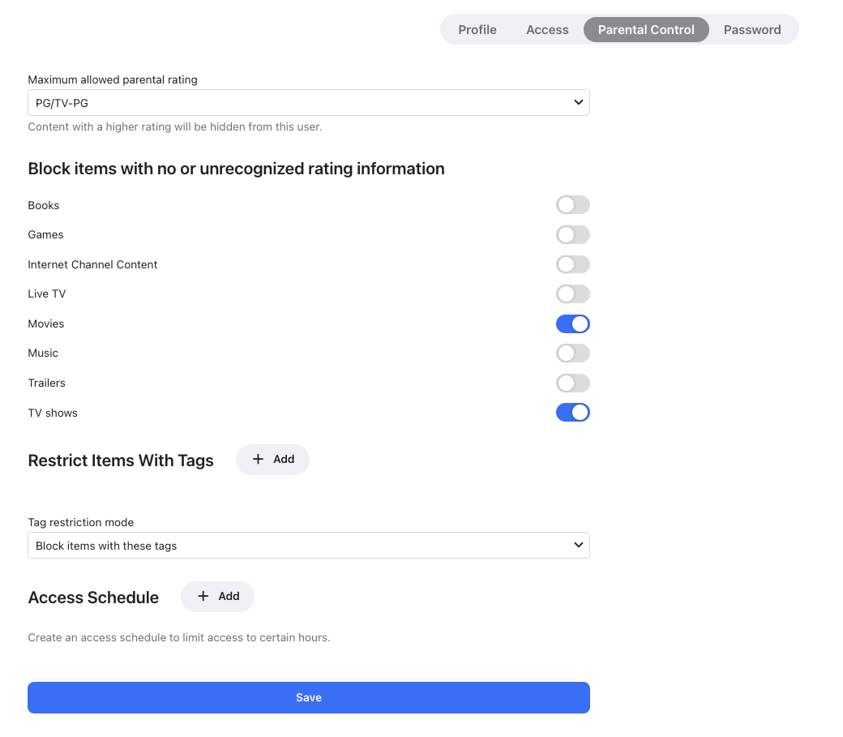Turn off the TV shows toggle
Viewport: 843px width, 737px height.
572,413
